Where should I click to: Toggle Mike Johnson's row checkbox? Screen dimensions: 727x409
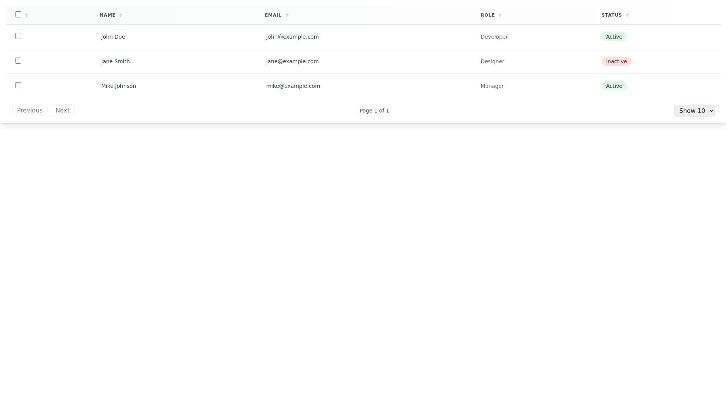click(x=18, y=85)
